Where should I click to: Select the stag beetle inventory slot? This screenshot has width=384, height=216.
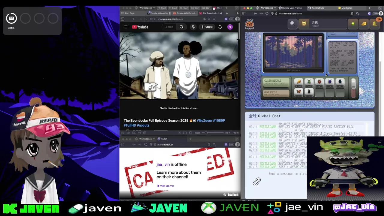[309, 92]
